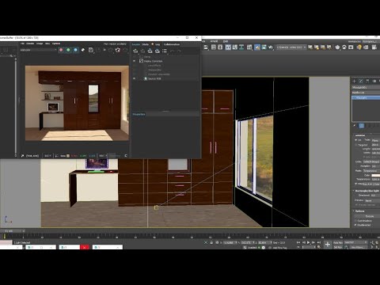Open the render channel dropdown in frame buffer

(x=39, y=50)
